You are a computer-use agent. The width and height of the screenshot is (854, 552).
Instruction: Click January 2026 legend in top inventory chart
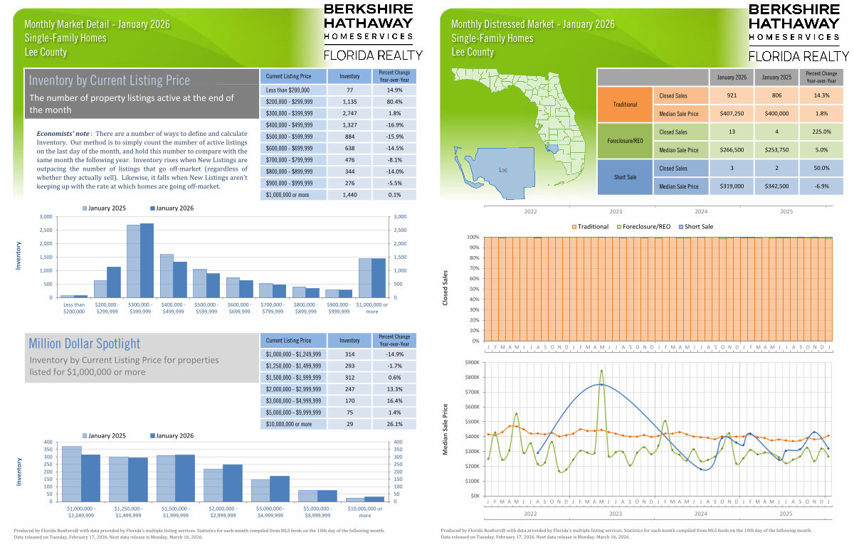tap(152, 208)
